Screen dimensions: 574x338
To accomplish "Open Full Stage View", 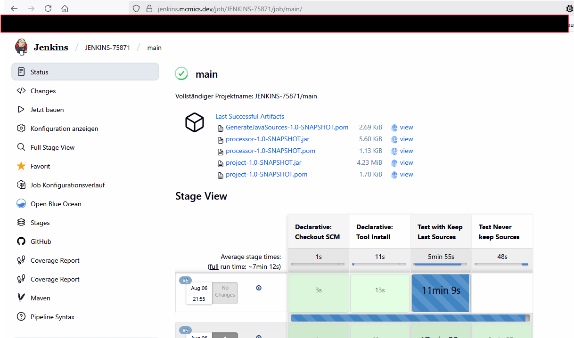I will (x=52, y=147).
